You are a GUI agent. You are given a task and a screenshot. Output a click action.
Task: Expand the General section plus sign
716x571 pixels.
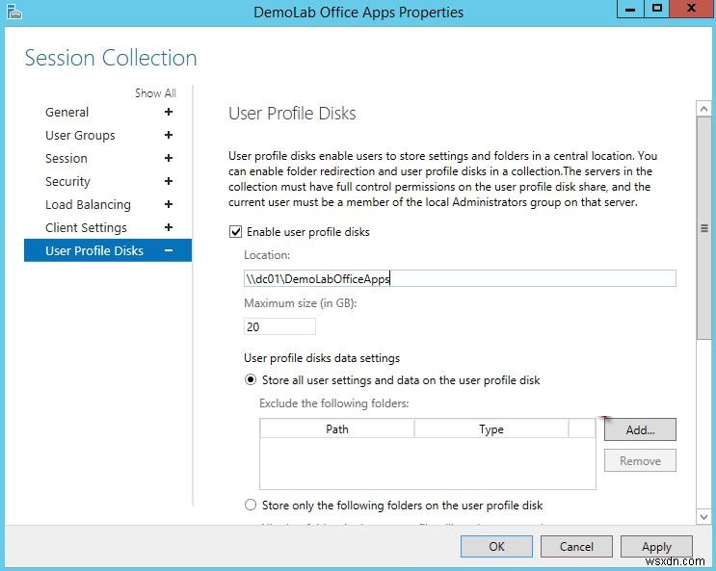[x=169, y=112]
